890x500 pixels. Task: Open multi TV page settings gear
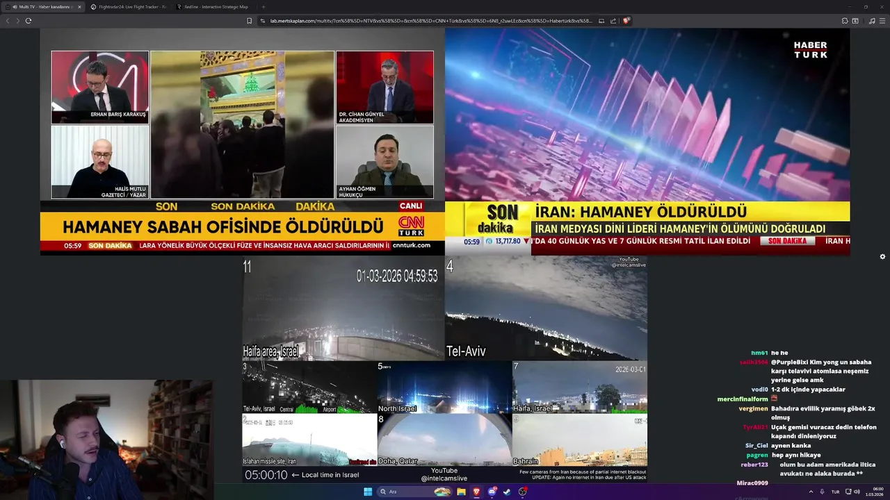coord(882,256)
